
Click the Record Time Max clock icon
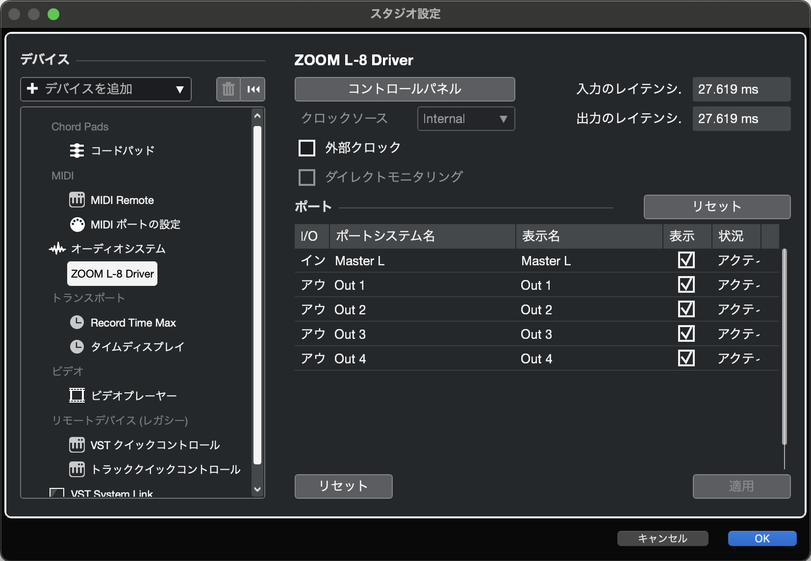77,323
